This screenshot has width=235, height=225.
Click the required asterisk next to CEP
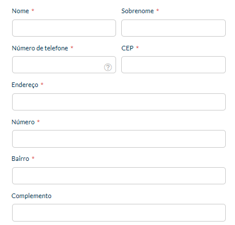[x=137, y=47]
